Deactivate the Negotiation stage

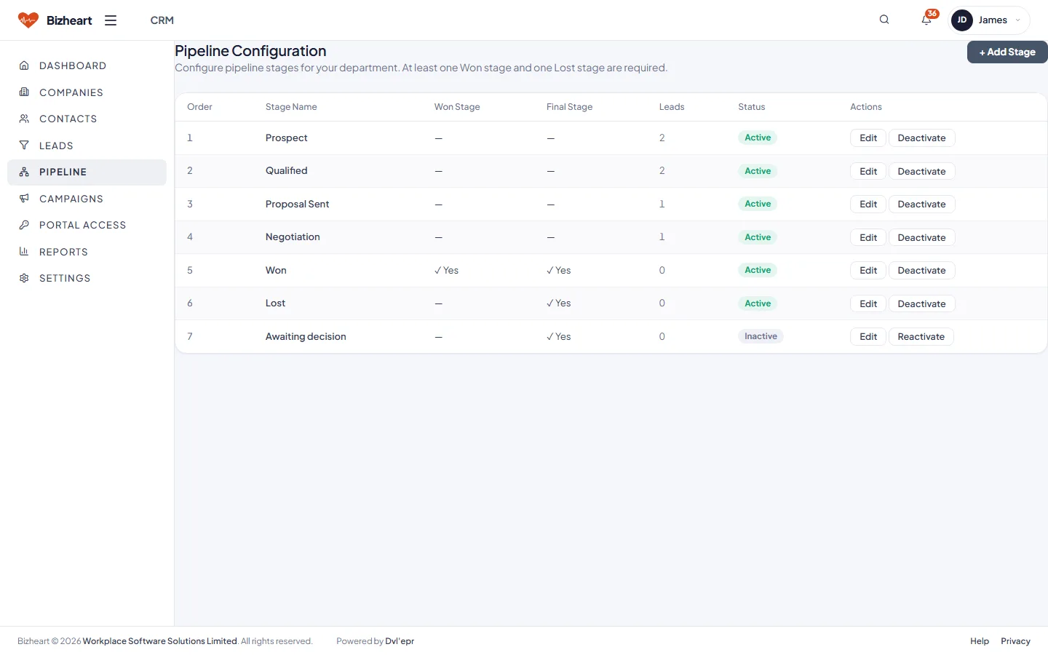point(921,237)
